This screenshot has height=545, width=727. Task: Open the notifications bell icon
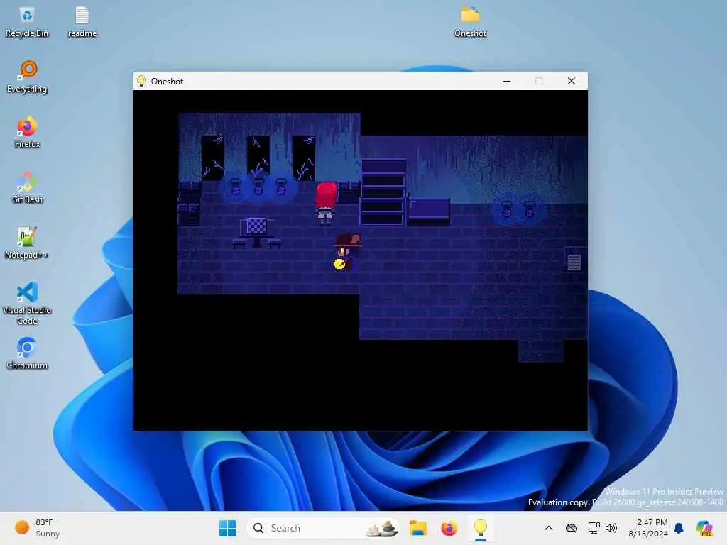coord(679,528)
